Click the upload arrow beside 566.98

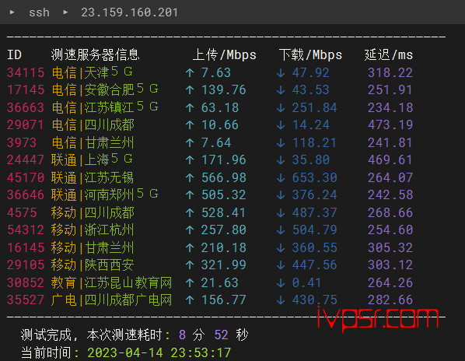click(x=190, y=177)
